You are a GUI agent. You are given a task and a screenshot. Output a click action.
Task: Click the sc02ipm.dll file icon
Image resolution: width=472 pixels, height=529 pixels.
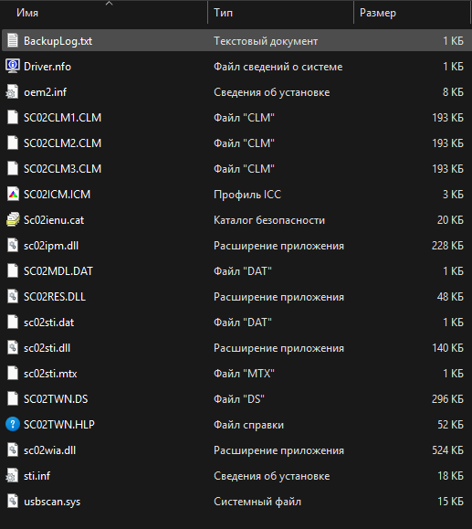point(13,245)
